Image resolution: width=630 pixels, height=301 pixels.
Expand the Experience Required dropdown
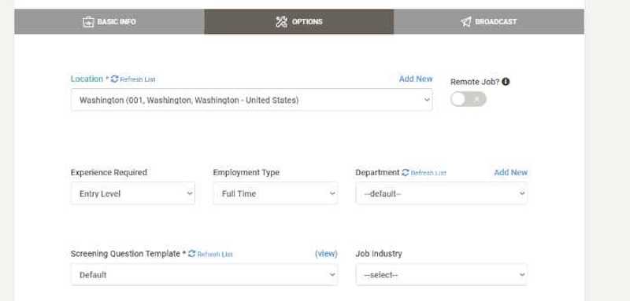pyautogui.click(x=133, y=193)
